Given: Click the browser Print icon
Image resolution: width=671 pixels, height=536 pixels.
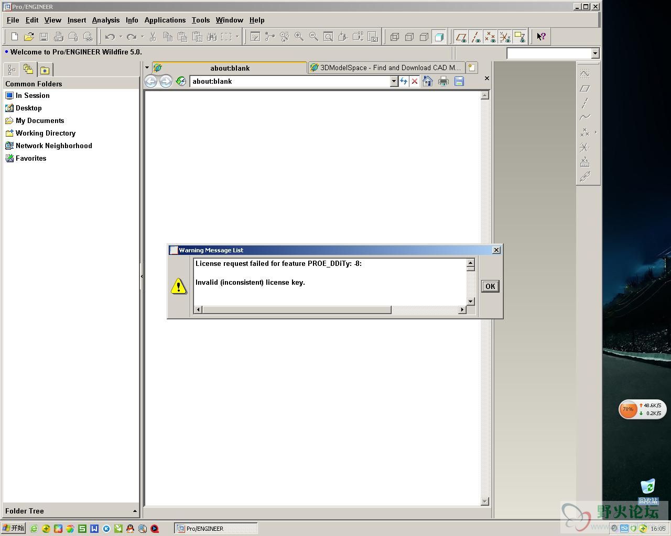Looking at the screenshot, I should click(x=443, y=81).
